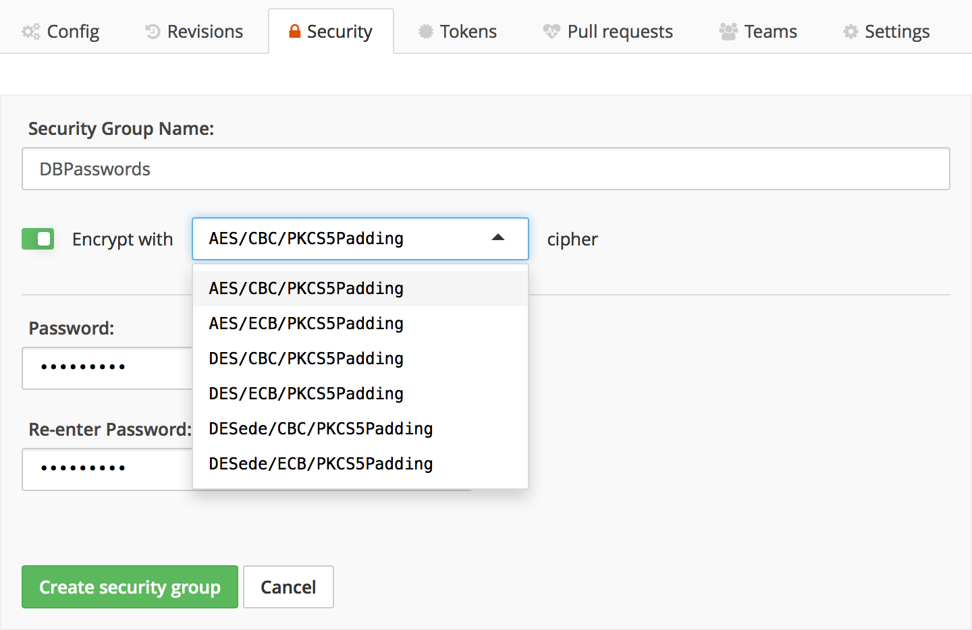Go to the Tokens tab
The width and height of the screenshot is (972, 630).
(x=458, y=32)
